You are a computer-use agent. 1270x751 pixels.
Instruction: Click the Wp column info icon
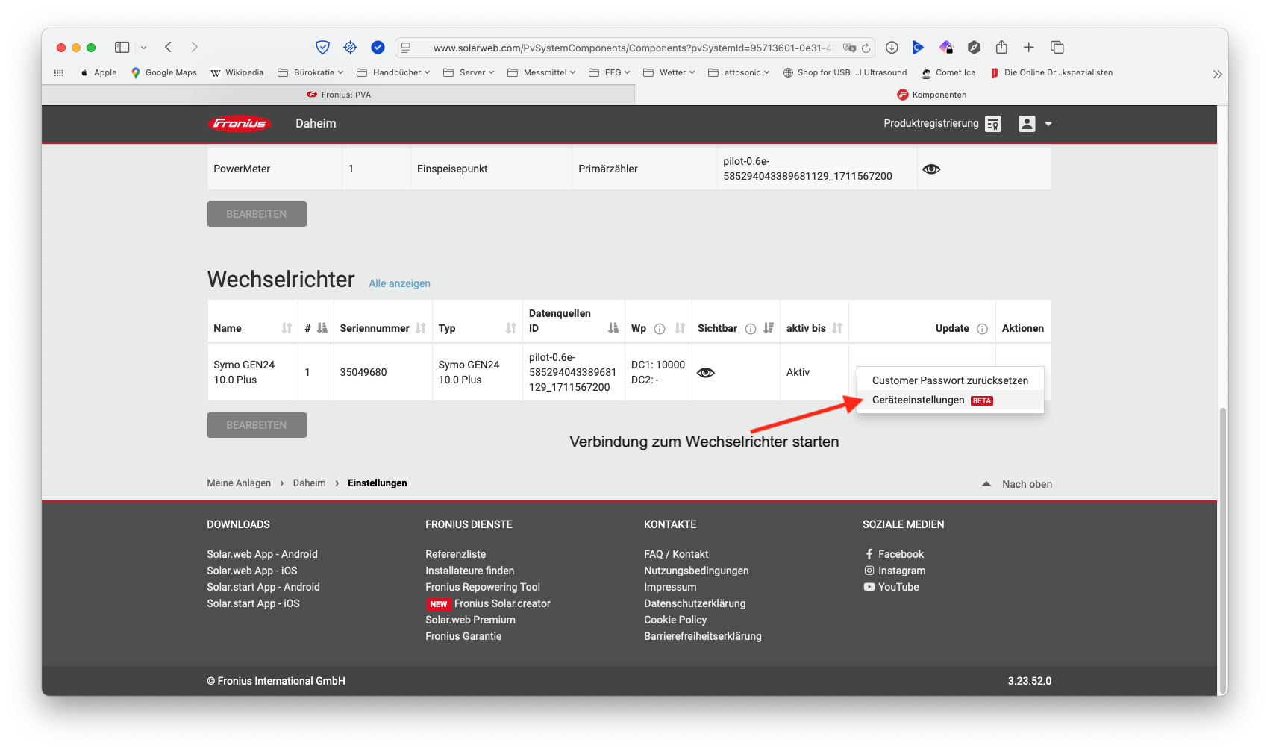click(660, 329)
